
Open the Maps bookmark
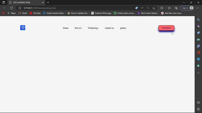(12, 13)
